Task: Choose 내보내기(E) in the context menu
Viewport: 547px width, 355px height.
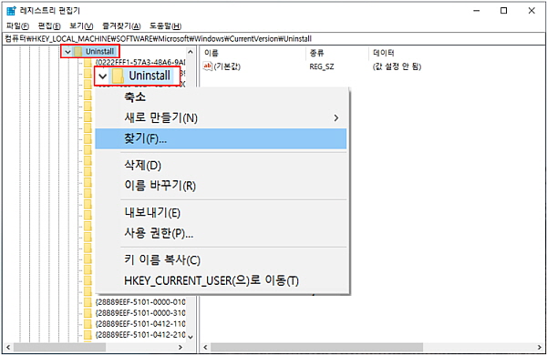Action: 221,212
